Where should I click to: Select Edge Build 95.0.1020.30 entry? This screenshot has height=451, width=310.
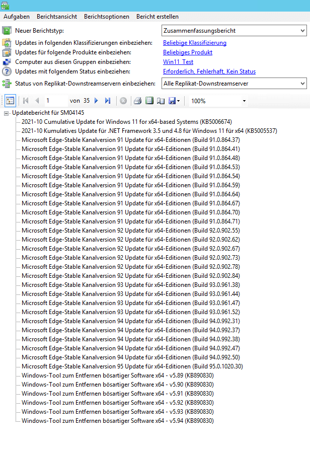coord(132,366)
